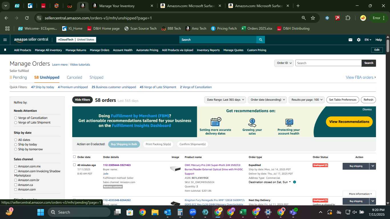390x219 pixels.
Task: Open the site information icon in address bar
Action: coord(39,18)
